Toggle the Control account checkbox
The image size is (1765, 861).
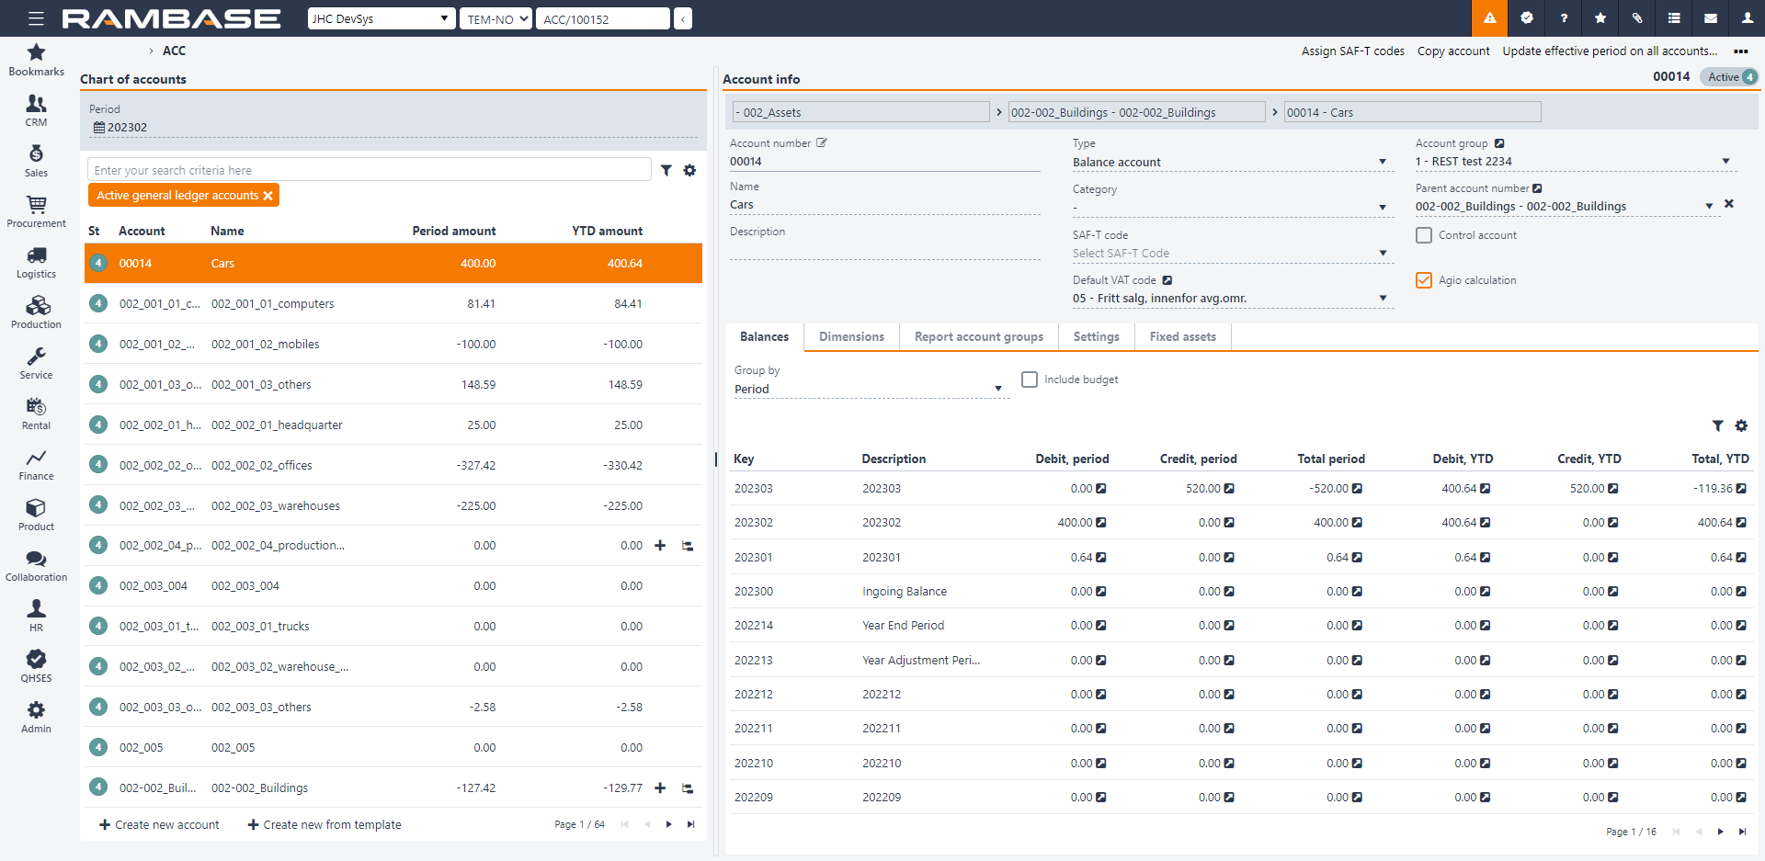(x=1424, y=235)
